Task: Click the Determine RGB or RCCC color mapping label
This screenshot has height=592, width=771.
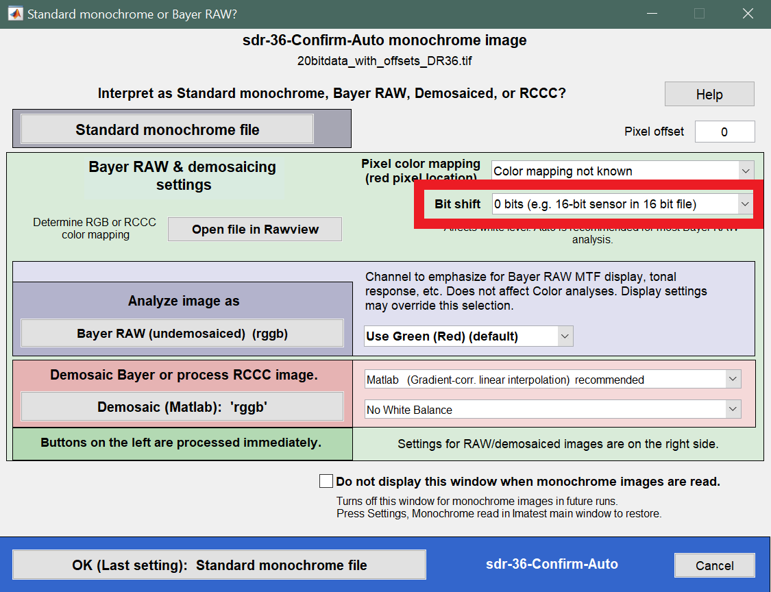Action: click(95, 229)
